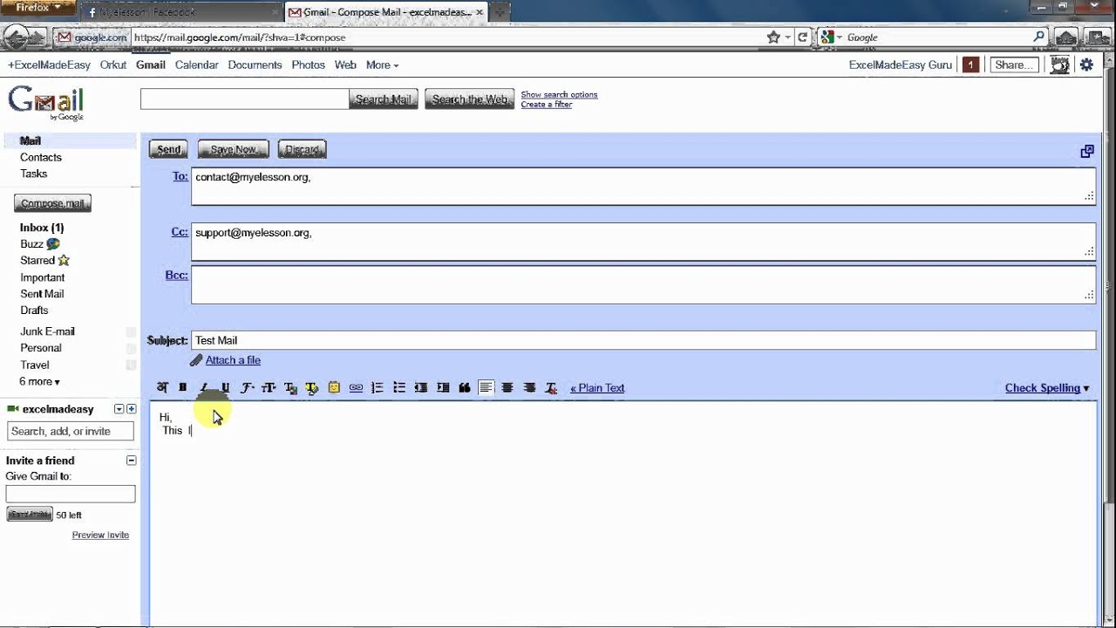Insert an emoticon into the message
The height and width of the screenshot is (628, 1116).
click(334, 388)
